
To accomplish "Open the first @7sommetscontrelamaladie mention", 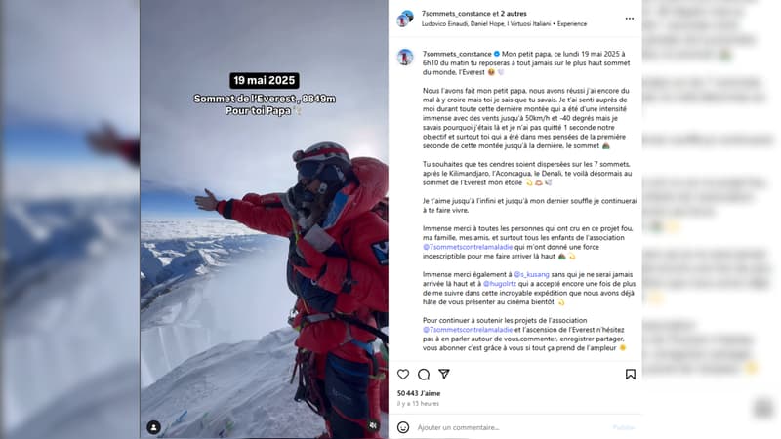I will coord(468,247).
